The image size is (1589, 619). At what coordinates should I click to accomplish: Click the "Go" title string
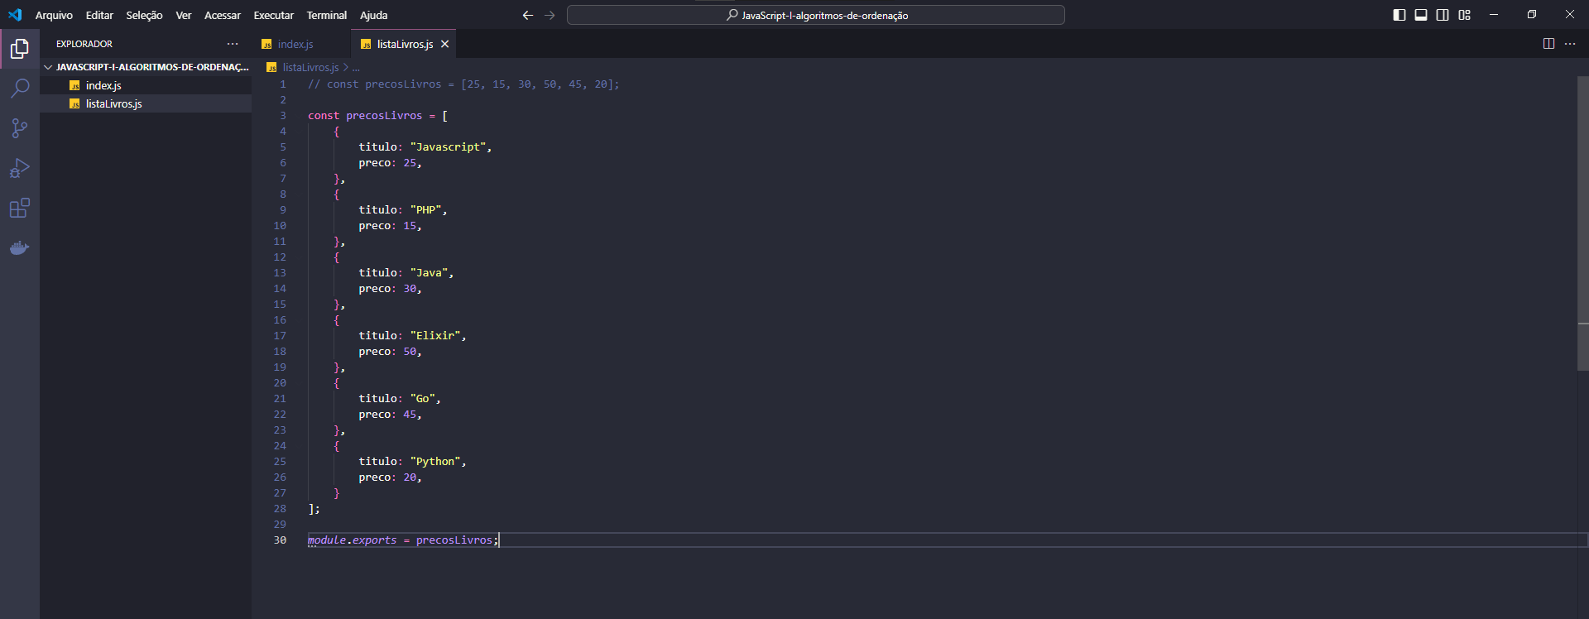(423, 399)
